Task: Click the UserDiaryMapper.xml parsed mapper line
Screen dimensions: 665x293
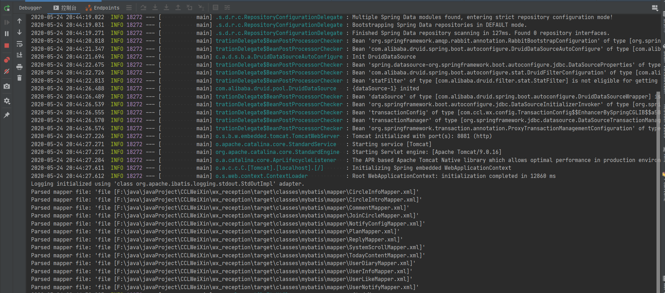Action: pyautogui.click(x=223, y=263)
